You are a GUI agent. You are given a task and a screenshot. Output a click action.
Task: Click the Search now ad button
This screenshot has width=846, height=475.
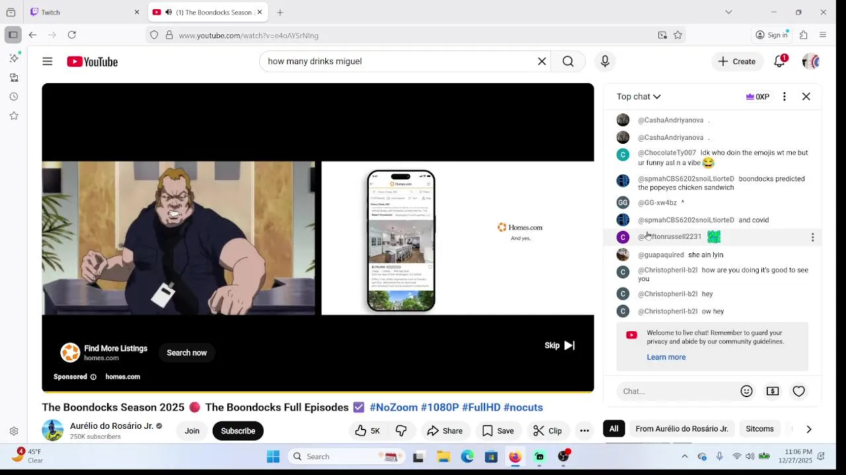(186, 353)
